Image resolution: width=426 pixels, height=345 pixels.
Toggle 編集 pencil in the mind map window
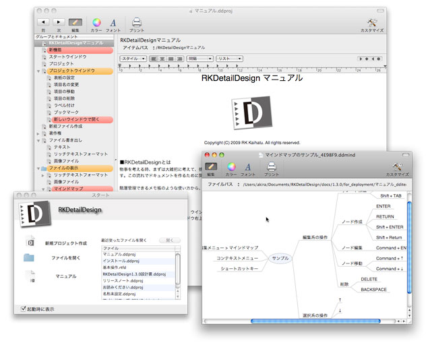tap(211, 166)
